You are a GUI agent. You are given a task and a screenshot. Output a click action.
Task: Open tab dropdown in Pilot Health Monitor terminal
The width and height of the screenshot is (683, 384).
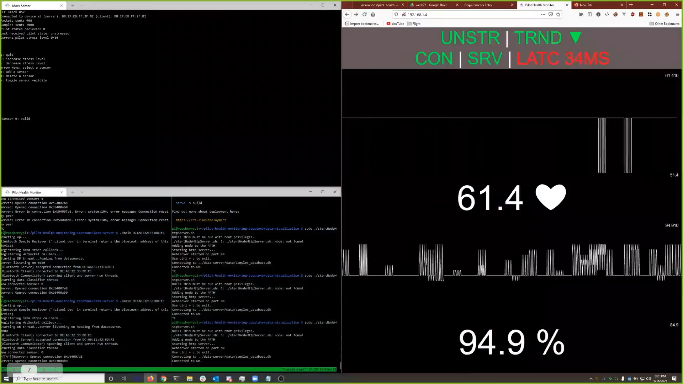coord(82,192)
